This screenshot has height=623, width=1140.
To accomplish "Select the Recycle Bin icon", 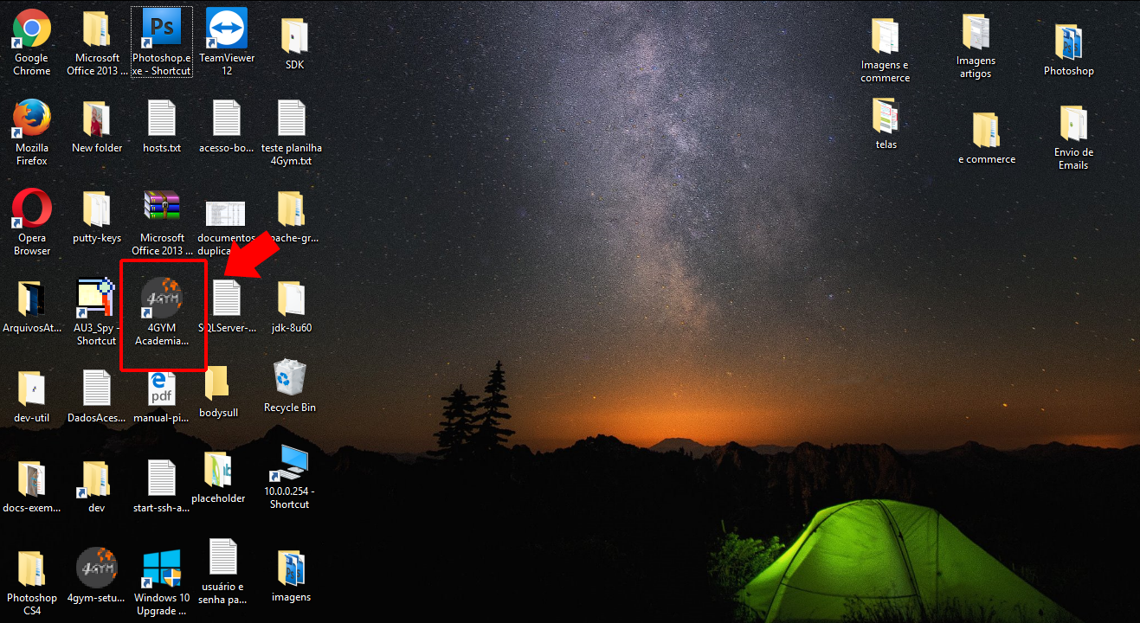I will 289,379.
